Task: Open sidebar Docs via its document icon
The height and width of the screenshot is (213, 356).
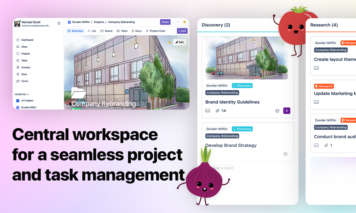Action: [x=18, y=74]
